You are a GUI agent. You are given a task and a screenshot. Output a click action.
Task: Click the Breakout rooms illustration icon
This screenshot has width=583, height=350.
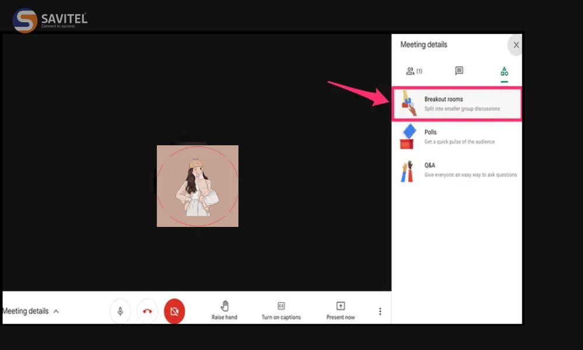coord(409,104)
